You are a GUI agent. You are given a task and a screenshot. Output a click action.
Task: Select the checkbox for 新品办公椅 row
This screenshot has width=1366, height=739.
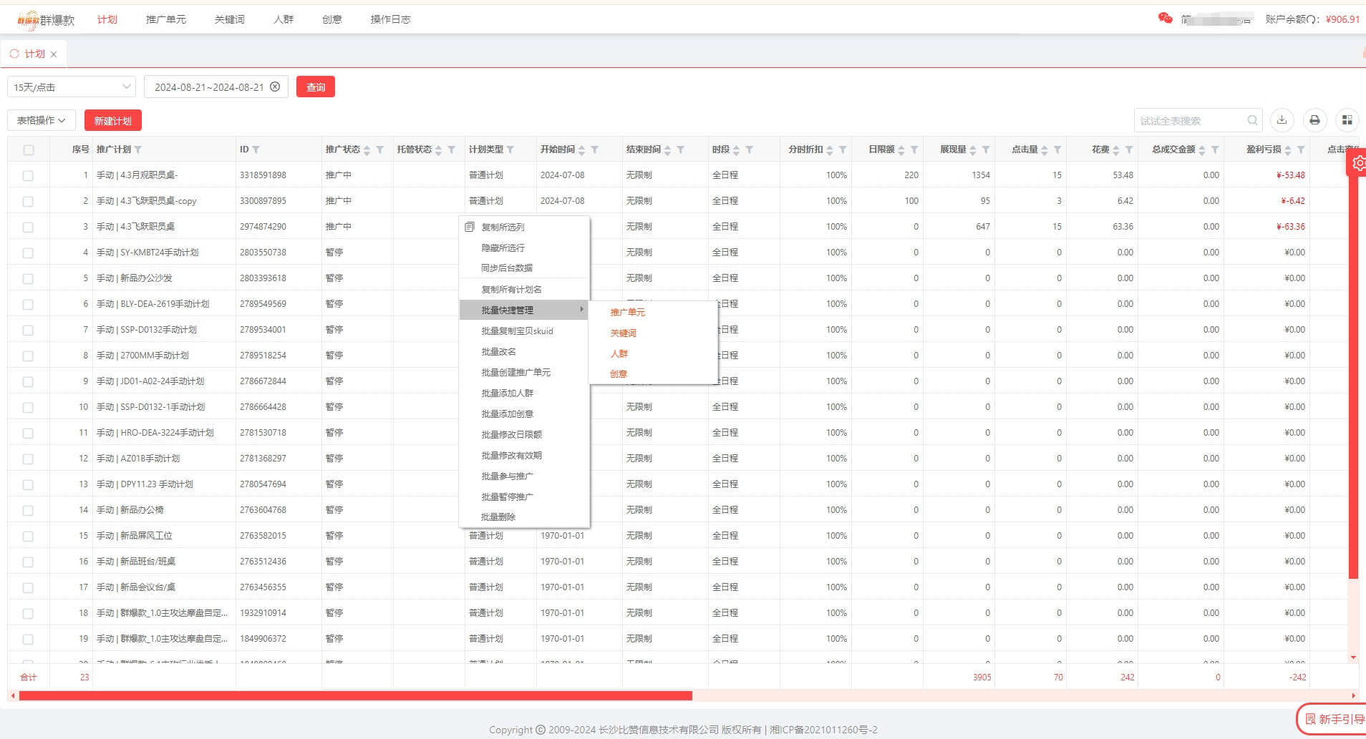[x=28, y=510]
